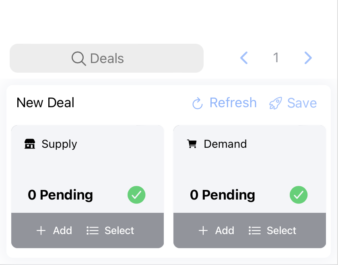
Task: Click the list icon on Demand Select button
Action: (254, 230)
